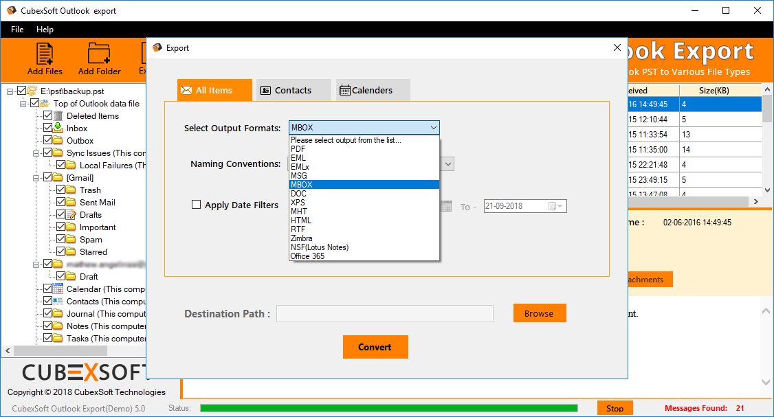Click the Calendar icon in folder tree
Viewport: 774px width, 417px height.
pyautogui.click(x=58, y=289)
